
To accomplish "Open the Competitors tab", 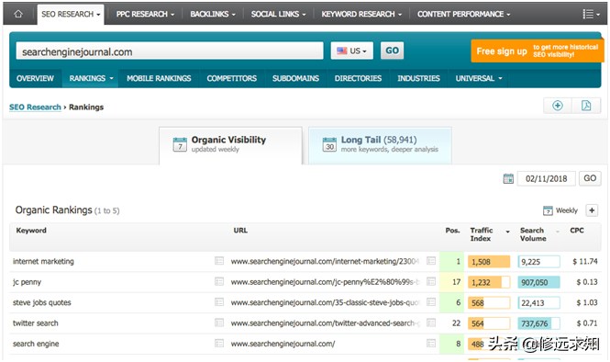I will (x=232, y=78).
